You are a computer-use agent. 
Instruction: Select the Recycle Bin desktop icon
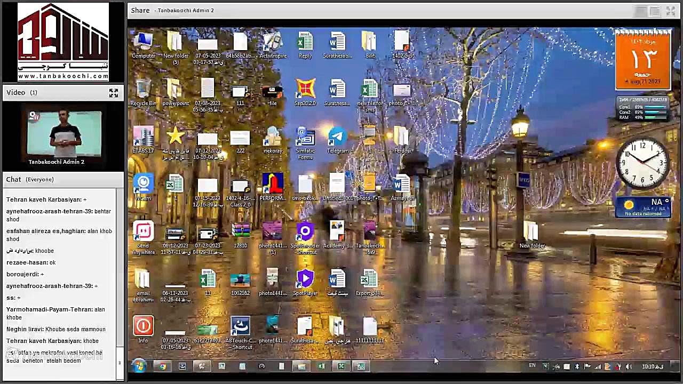point(143,93)
